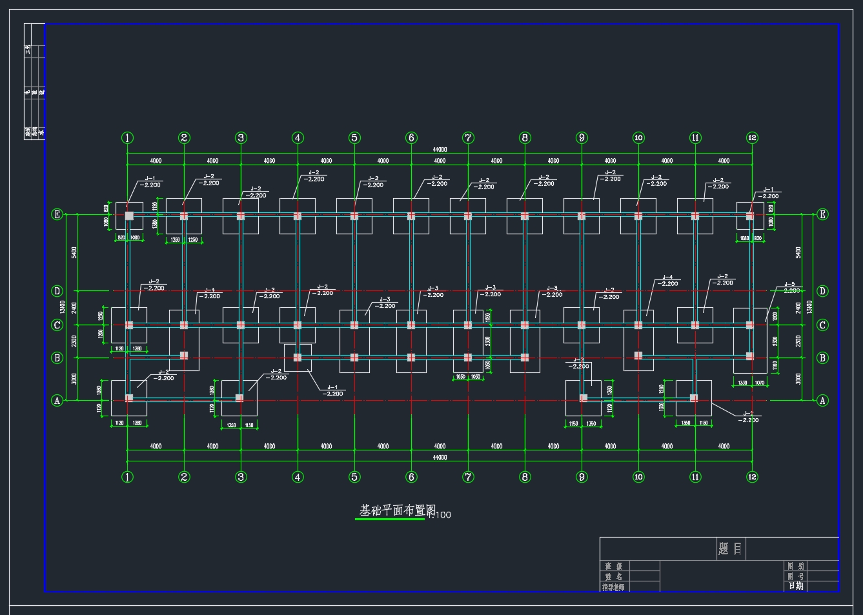Click bottom grid axis bubble 6
The width and height of the screenshot is (863, 615).
click(411, 477)
